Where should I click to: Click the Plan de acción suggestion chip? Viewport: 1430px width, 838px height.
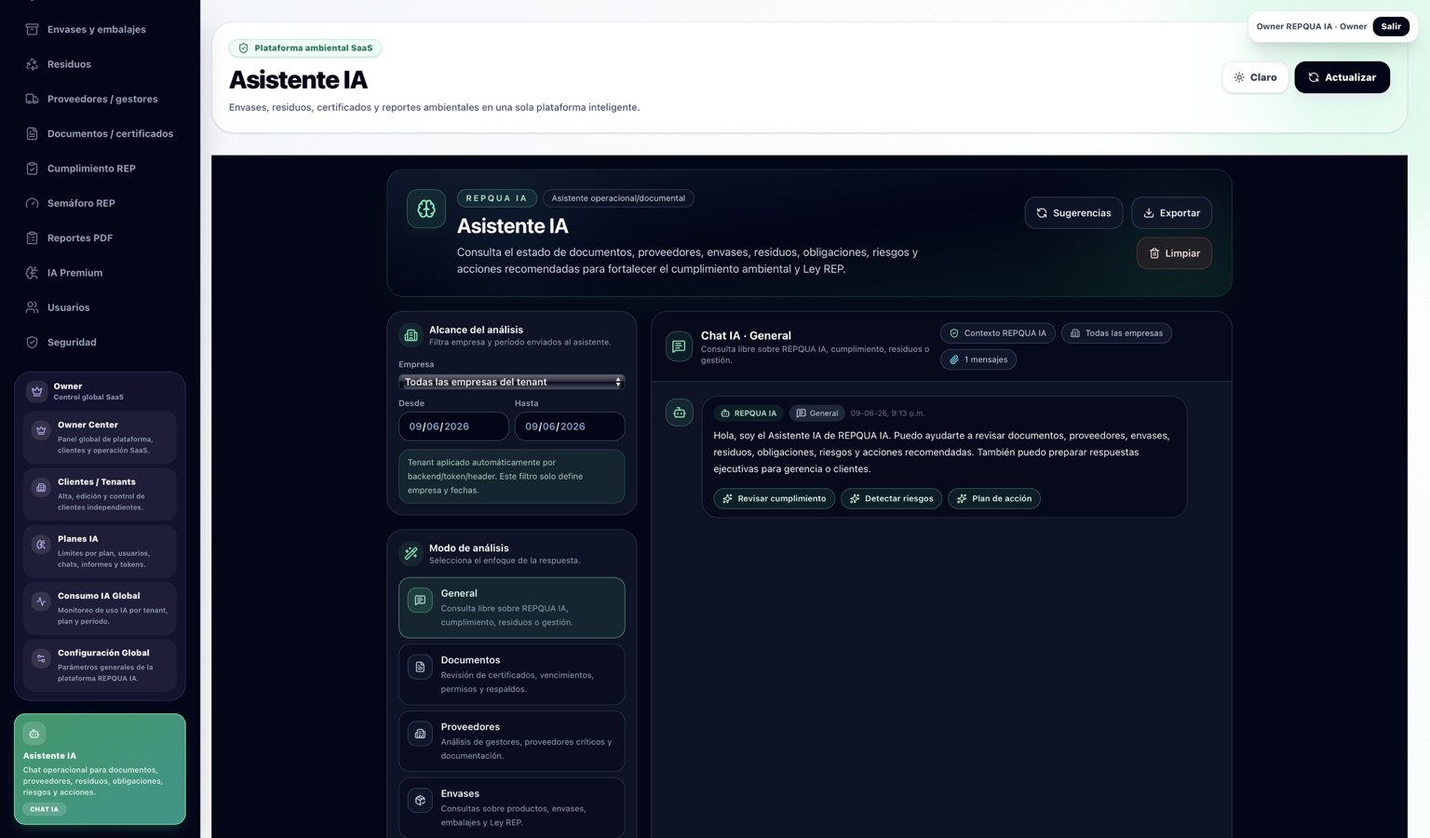coord(993,498)
